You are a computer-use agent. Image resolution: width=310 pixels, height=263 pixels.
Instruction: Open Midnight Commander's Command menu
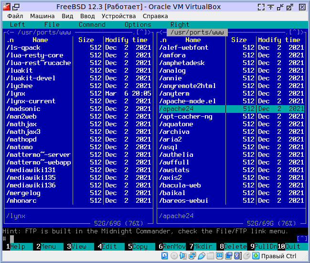pos(92,24)
